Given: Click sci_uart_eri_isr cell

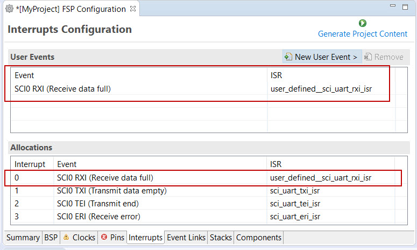Looking at the screenshot, I should (x=295, y=217).
